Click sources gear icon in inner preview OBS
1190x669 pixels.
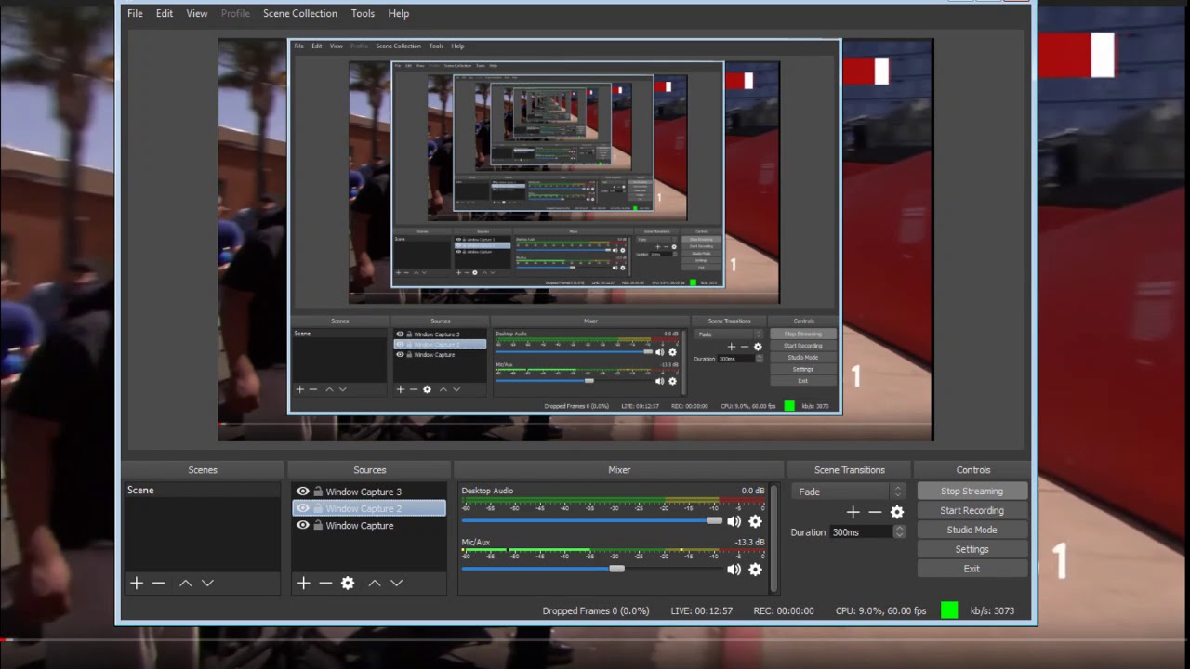pos(427,389)
